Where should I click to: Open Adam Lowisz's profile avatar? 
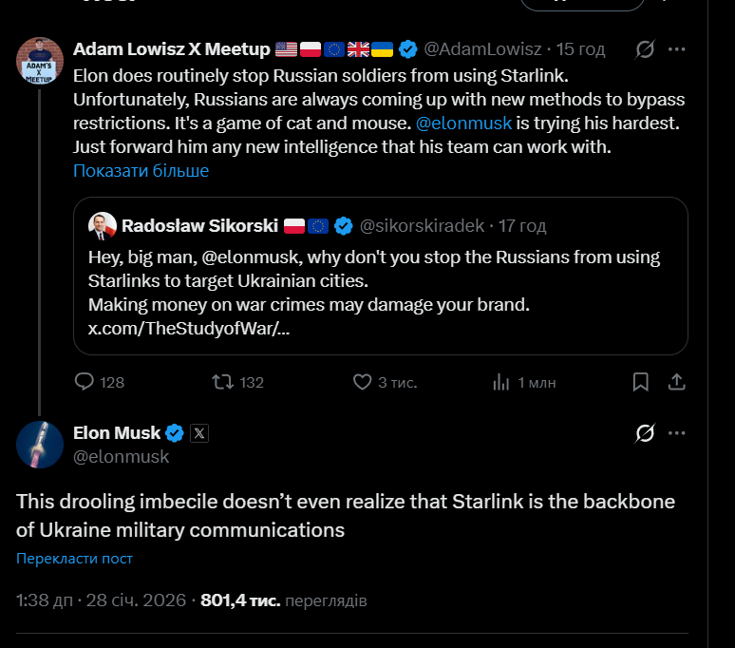40,61
